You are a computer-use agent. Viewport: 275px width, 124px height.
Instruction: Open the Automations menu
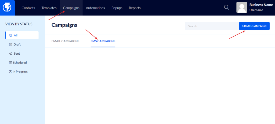click(x=95, y=8)
